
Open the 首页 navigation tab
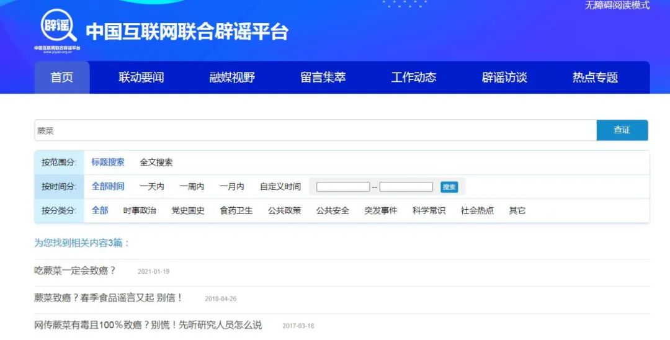pyautogui.click(x=62, y=78)
